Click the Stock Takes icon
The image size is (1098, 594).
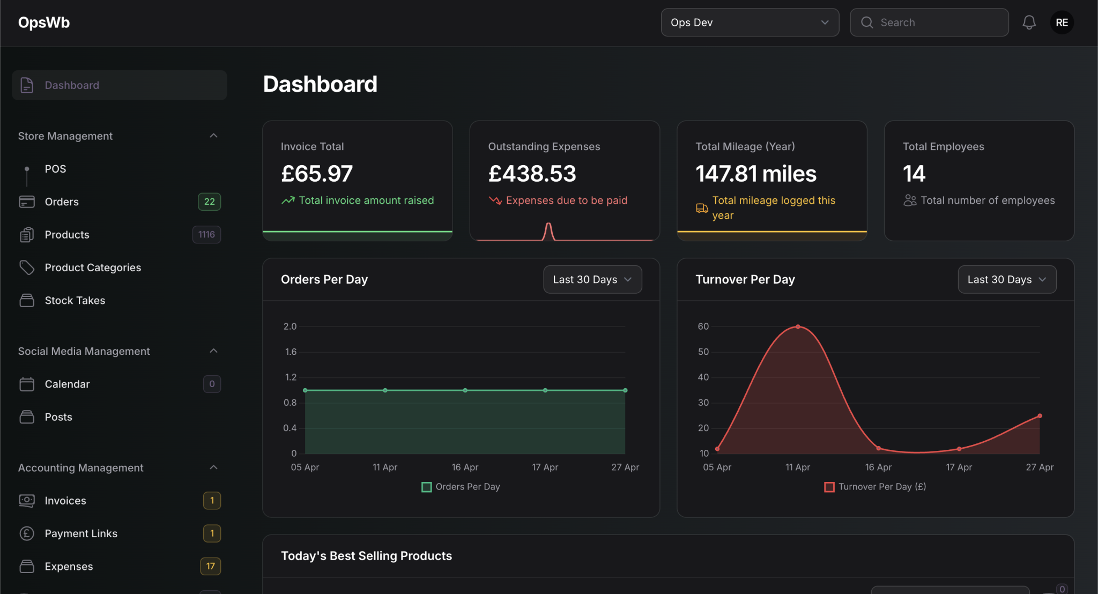point(27,300)
